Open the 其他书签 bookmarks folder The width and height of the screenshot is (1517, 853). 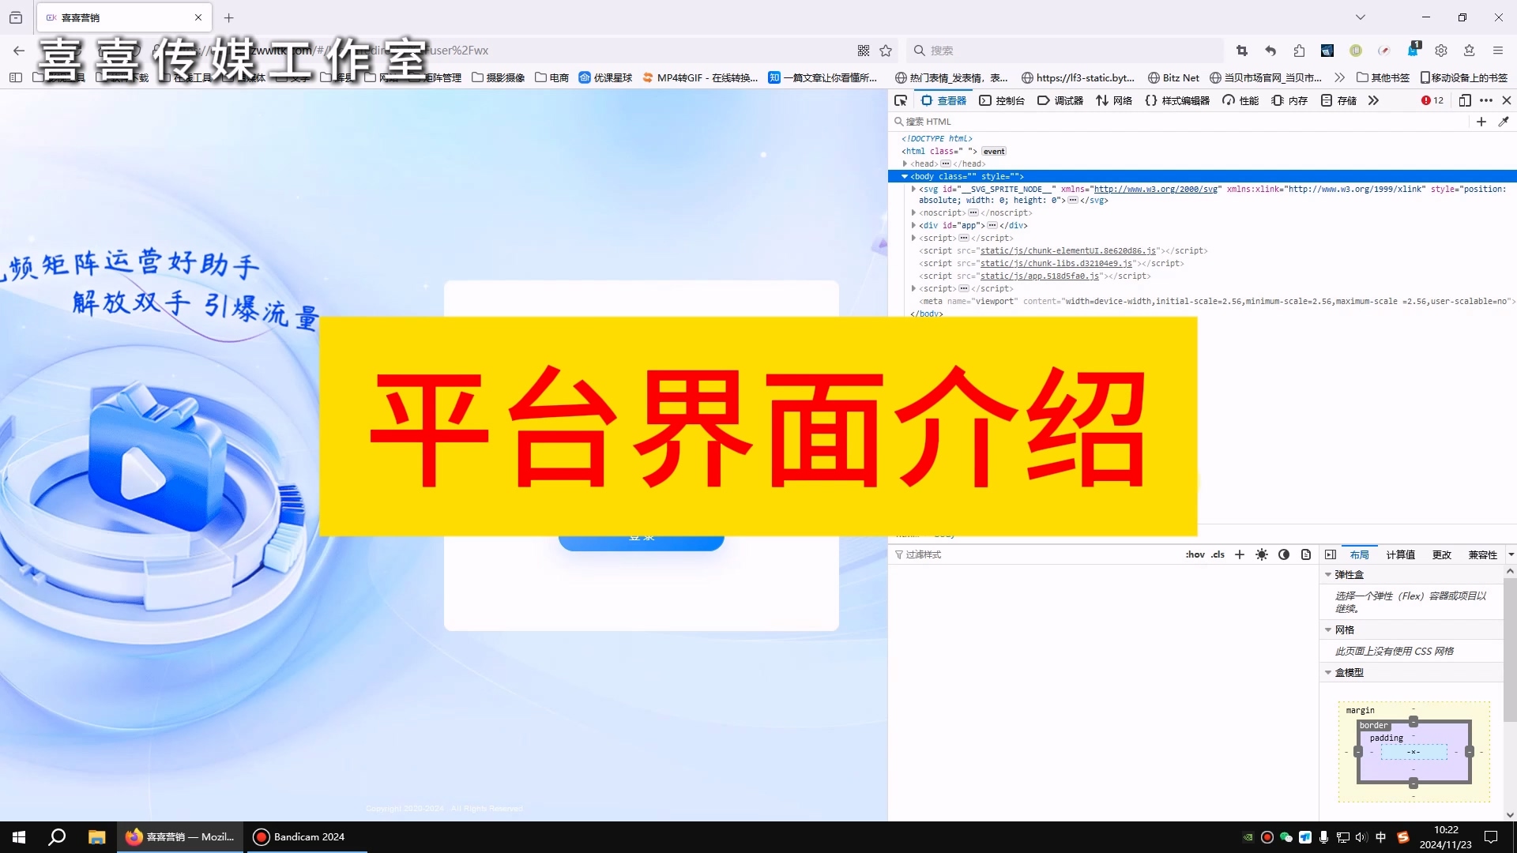(x=1383, y=77)
